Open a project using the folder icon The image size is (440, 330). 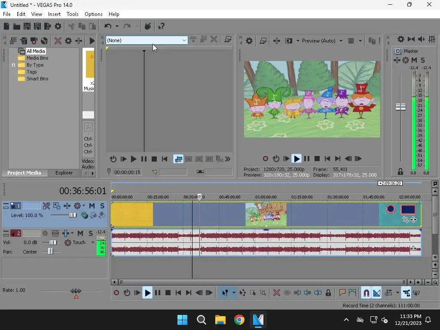17,26
